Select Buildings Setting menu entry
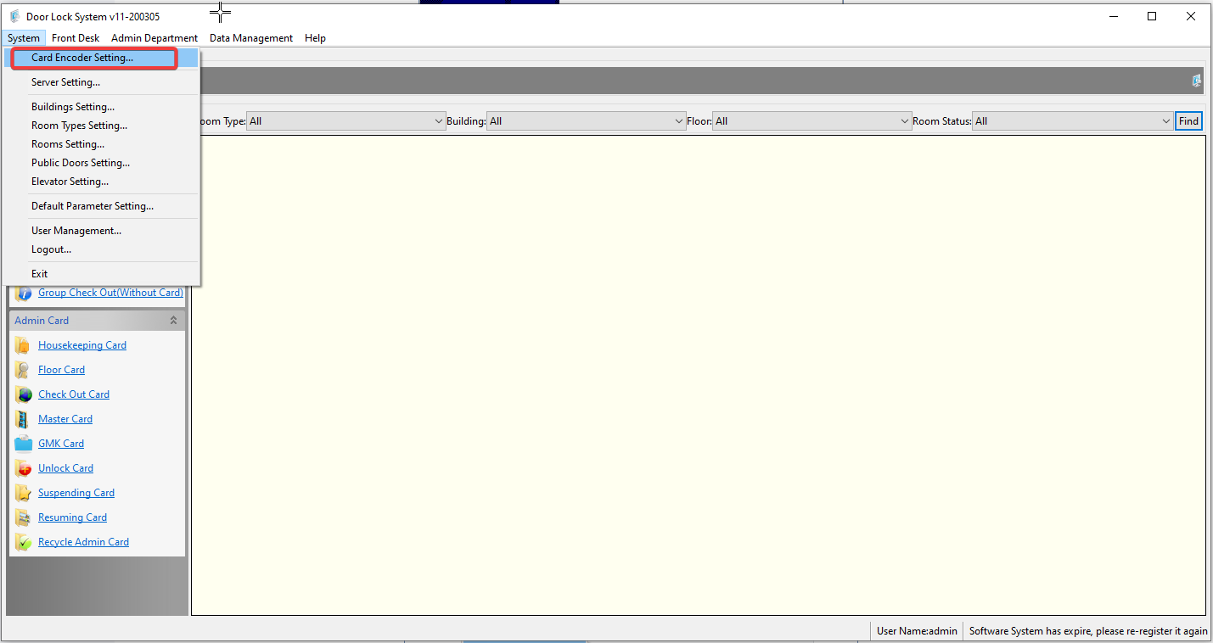Image resolution: width=1213 pixels, height=643 pixels. coord(101,107)
